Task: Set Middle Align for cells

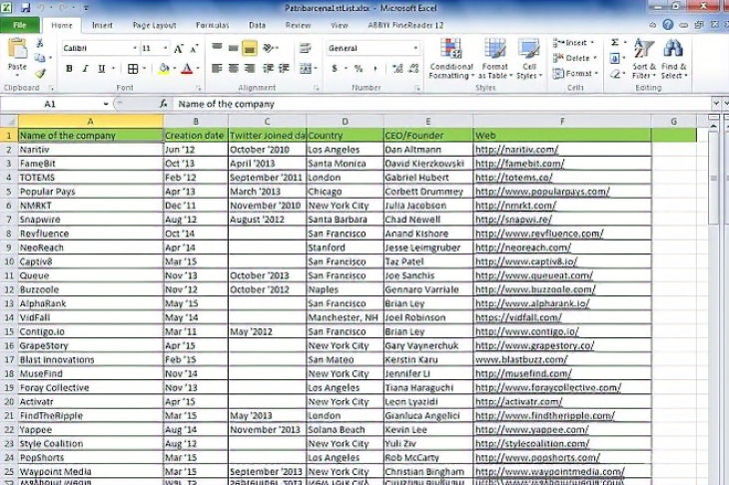Action: click(x=234, y=47)
